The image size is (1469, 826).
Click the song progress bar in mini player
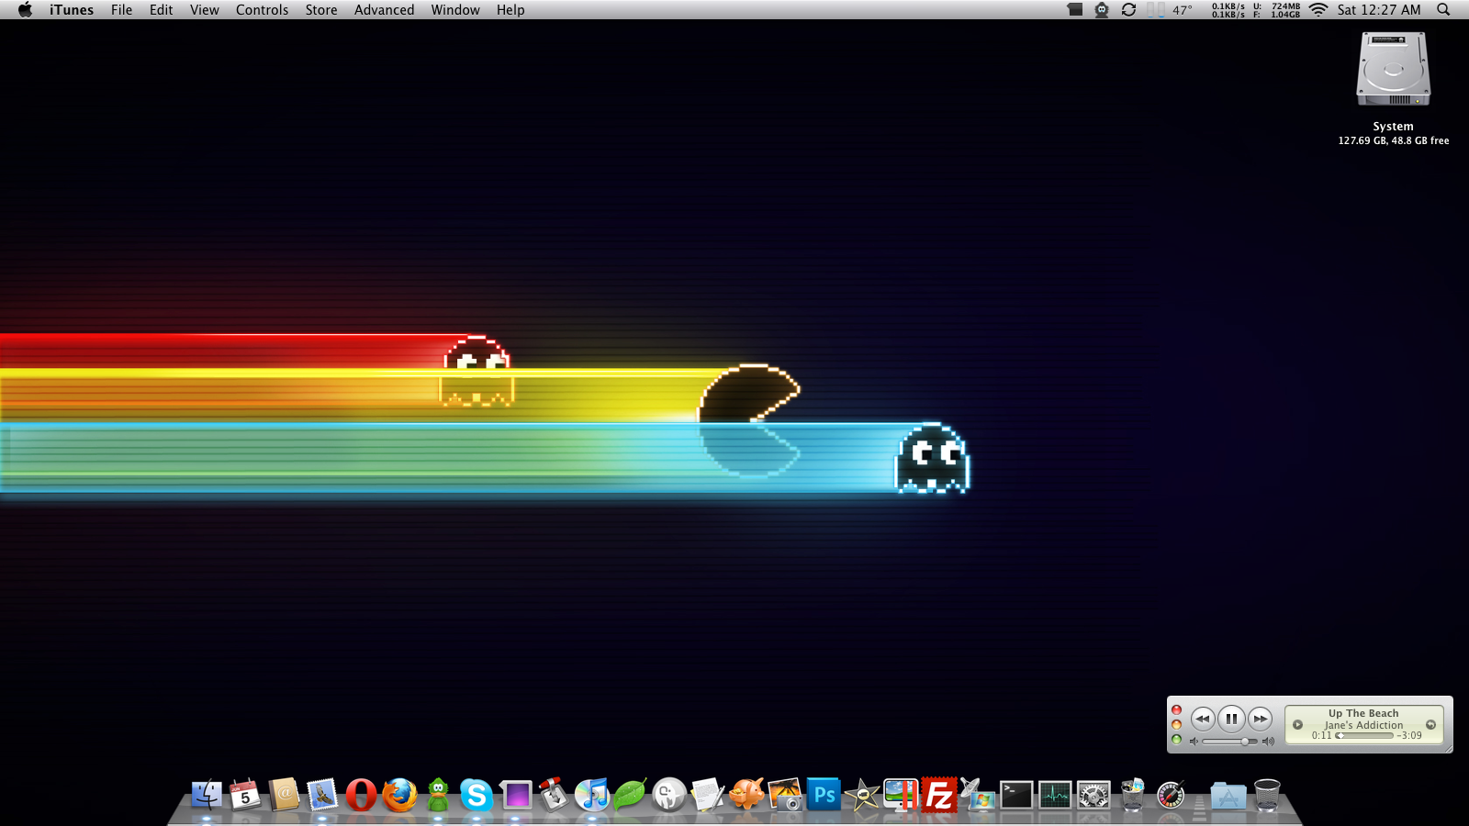click(1365, 735)
